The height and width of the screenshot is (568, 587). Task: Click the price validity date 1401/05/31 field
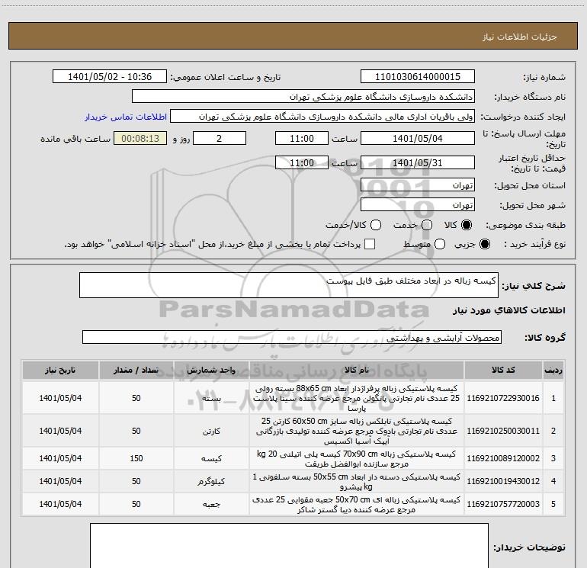tap(418, 162)
